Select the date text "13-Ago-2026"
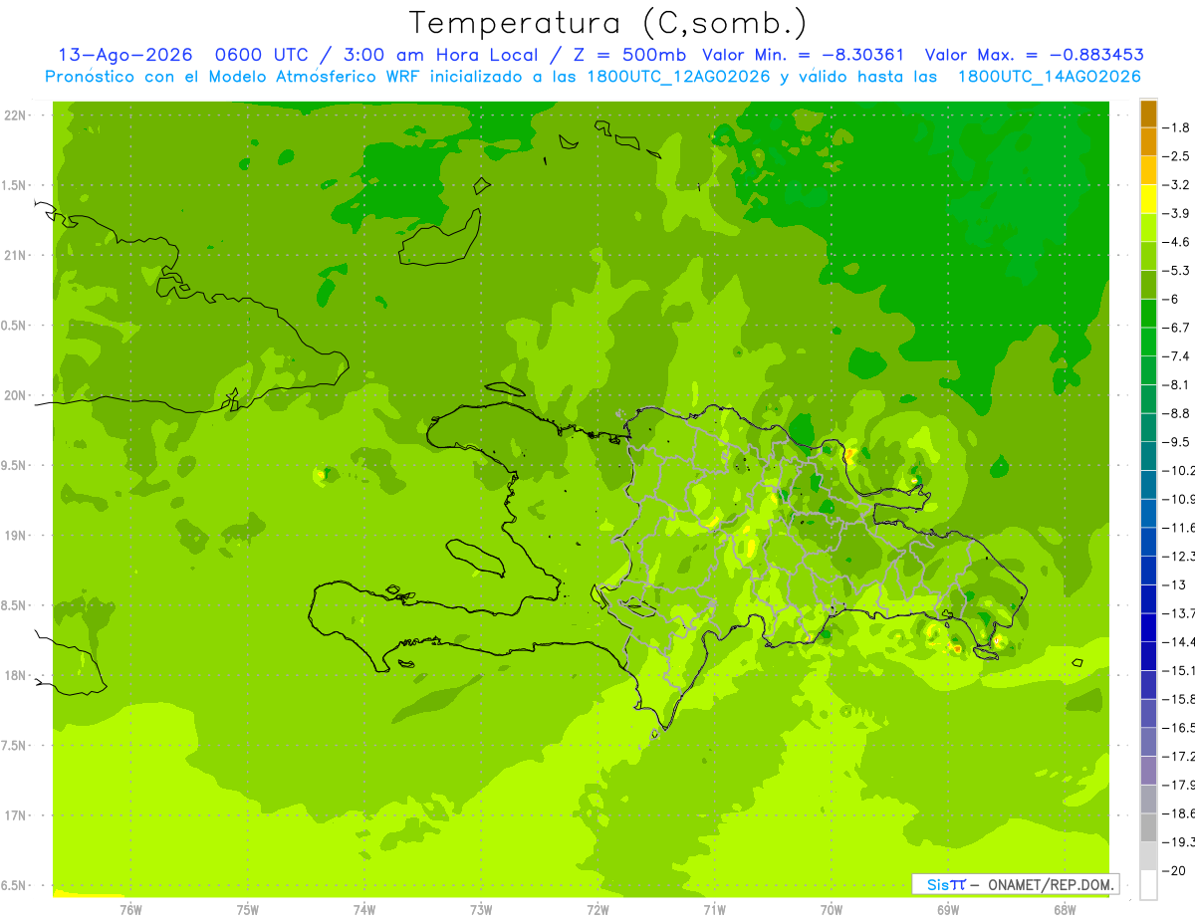The height and width of the screenshot is (923, 1195). (124, 55)
